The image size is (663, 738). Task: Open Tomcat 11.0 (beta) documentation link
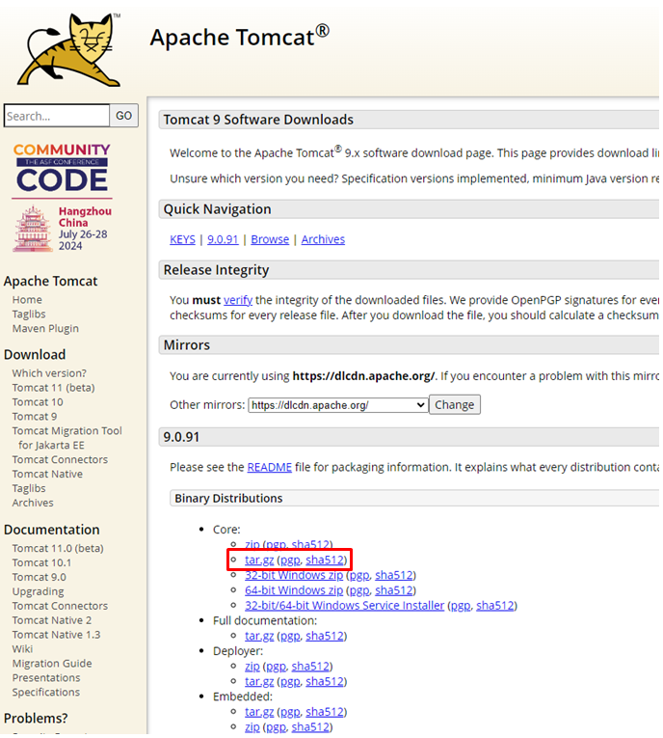[58, 548]
